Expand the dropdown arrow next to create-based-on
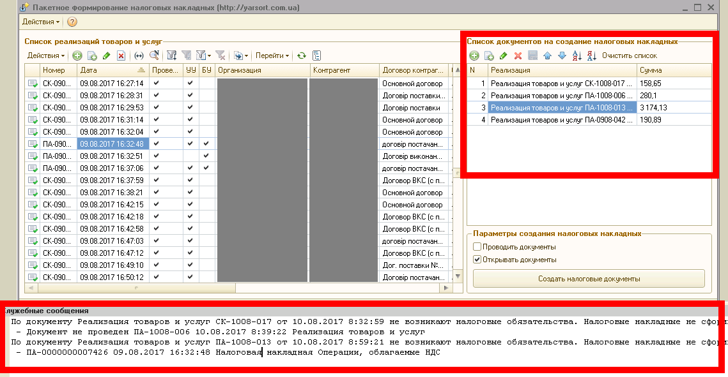The height and width of the screenshot is (377, 728). point(246,56)
